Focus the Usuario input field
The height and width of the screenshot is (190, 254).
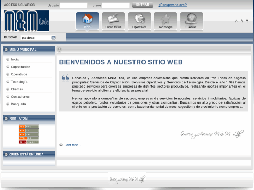[x=74, y=5]
